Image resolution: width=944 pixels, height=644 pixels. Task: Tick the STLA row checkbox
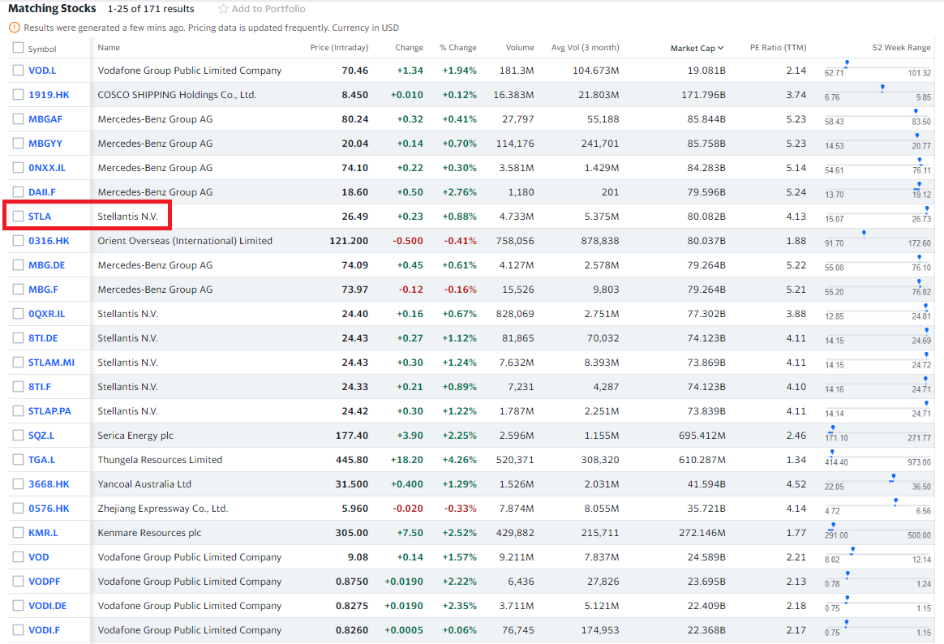18,216
